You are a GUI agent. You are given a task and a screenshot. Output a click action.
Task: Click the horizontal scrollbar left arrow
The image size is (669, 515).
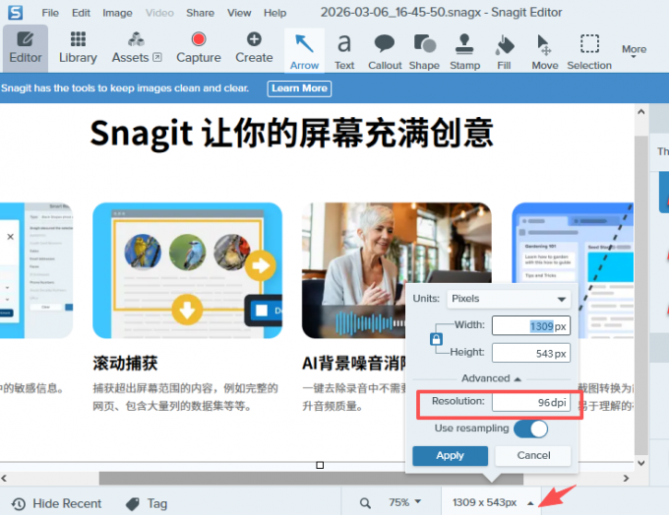4,479
